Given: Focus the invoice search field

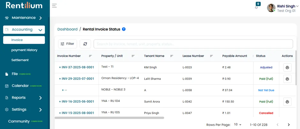Looking at the screenshot, I should click(x=193, y=44).
